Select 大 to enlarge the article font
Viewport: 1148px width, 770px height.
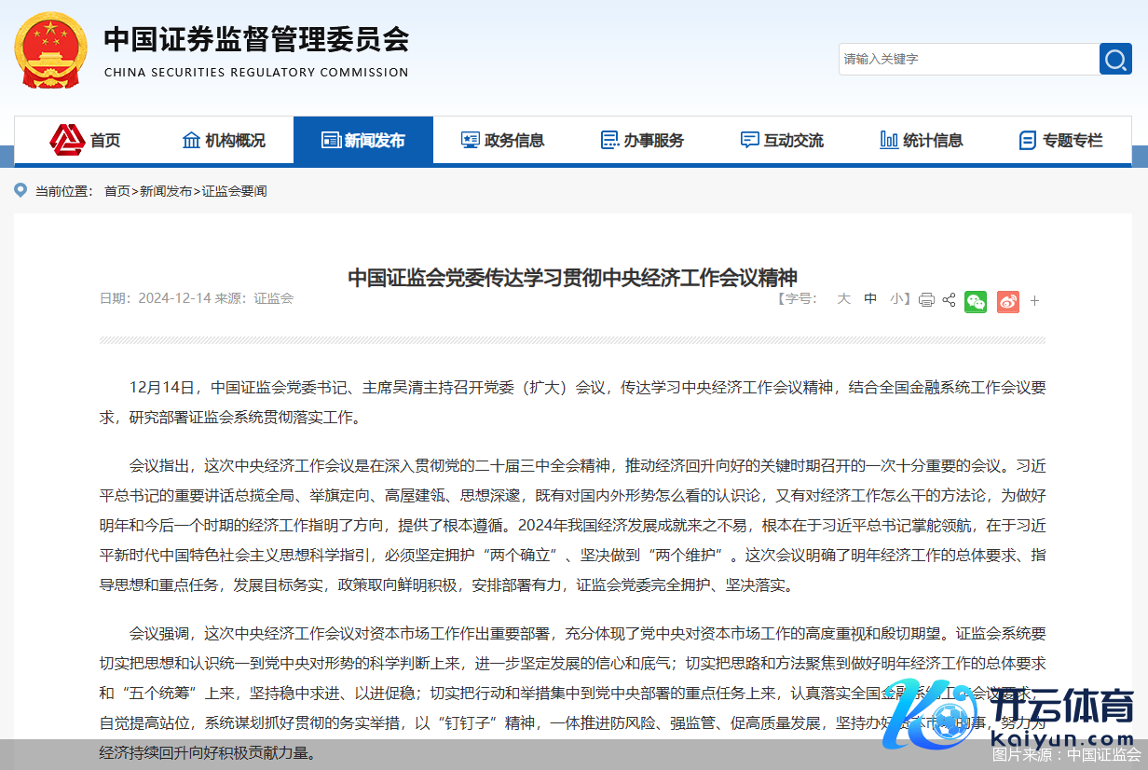pyautogui.click(x=844, y=298)
